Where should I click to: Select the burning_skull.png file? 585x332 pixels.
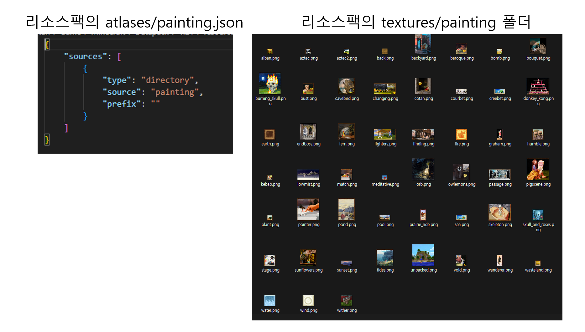coord(270,84)
